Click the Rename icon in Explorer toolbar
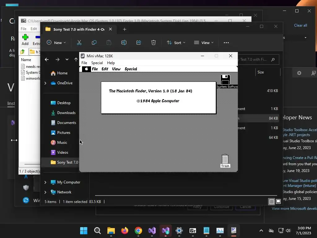317x238 pixels. pyautogui.click(x=124, y=42)
